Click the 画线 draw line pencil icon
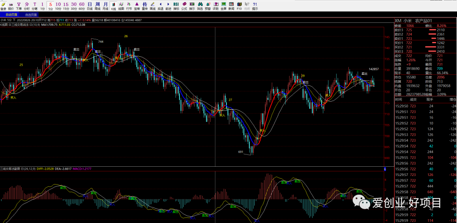 click(152, 6)
